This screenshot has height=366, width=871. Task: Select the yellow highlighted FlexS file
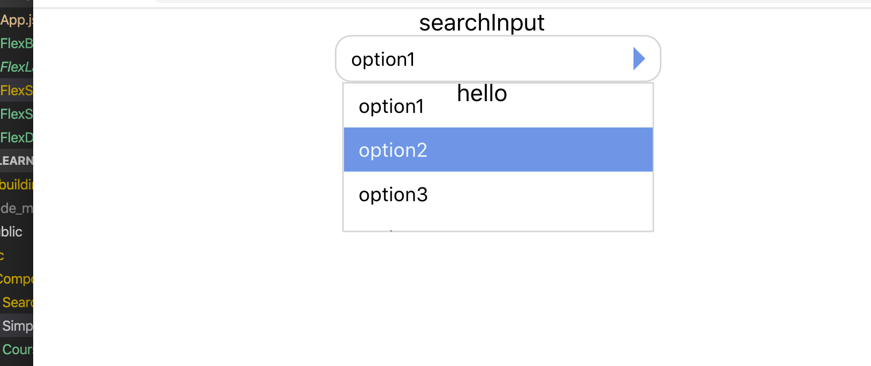17,90
